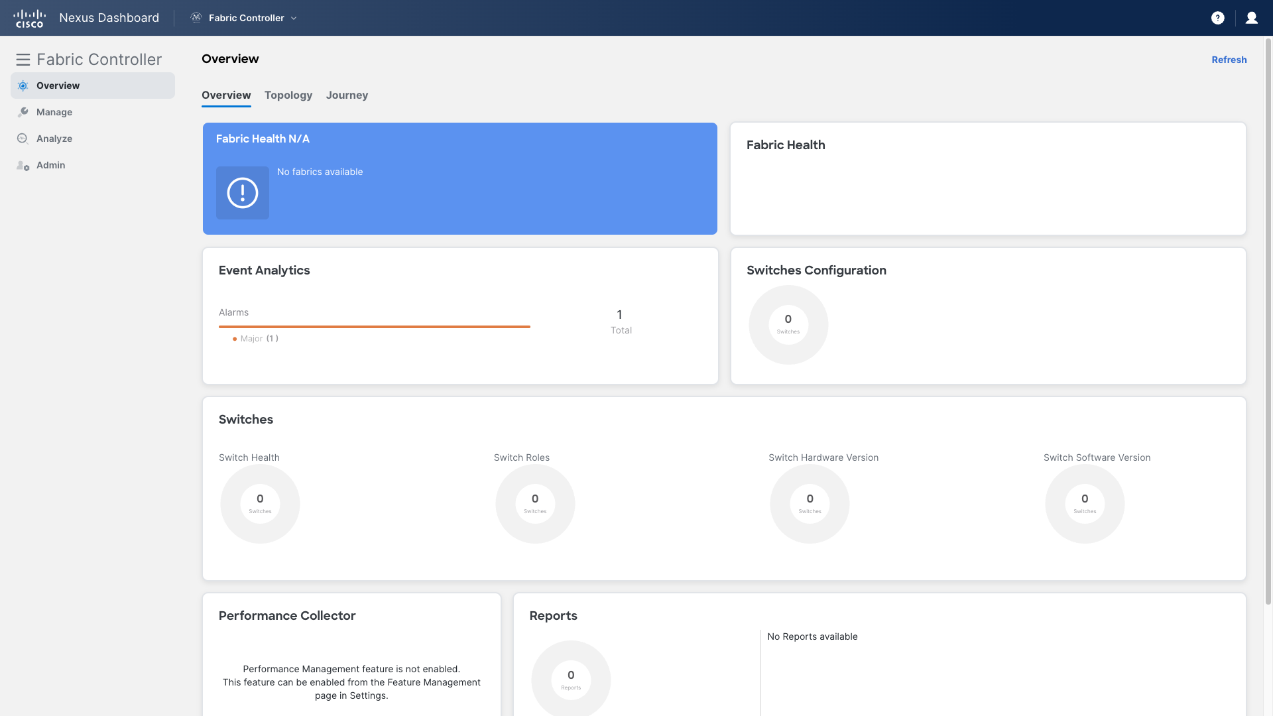Click the Analyze sidebar icon

tap(23, 139)
